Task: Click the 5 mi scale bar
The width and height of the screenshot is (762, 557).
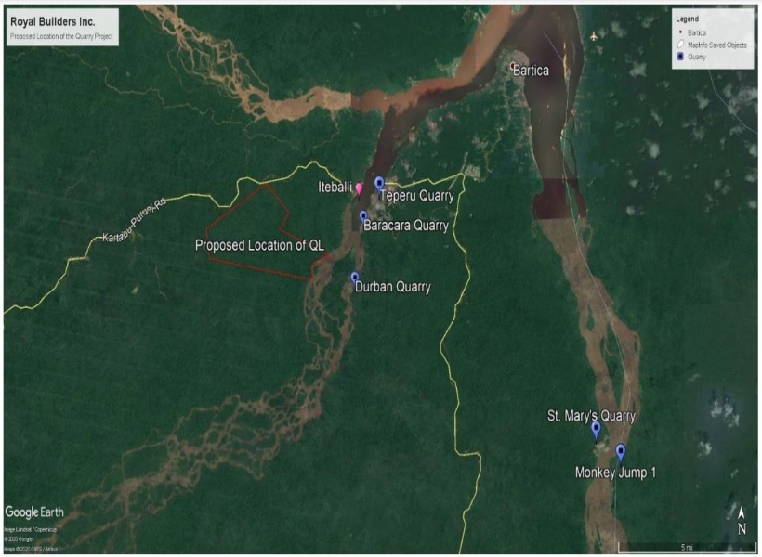Action: coord(686,548)
